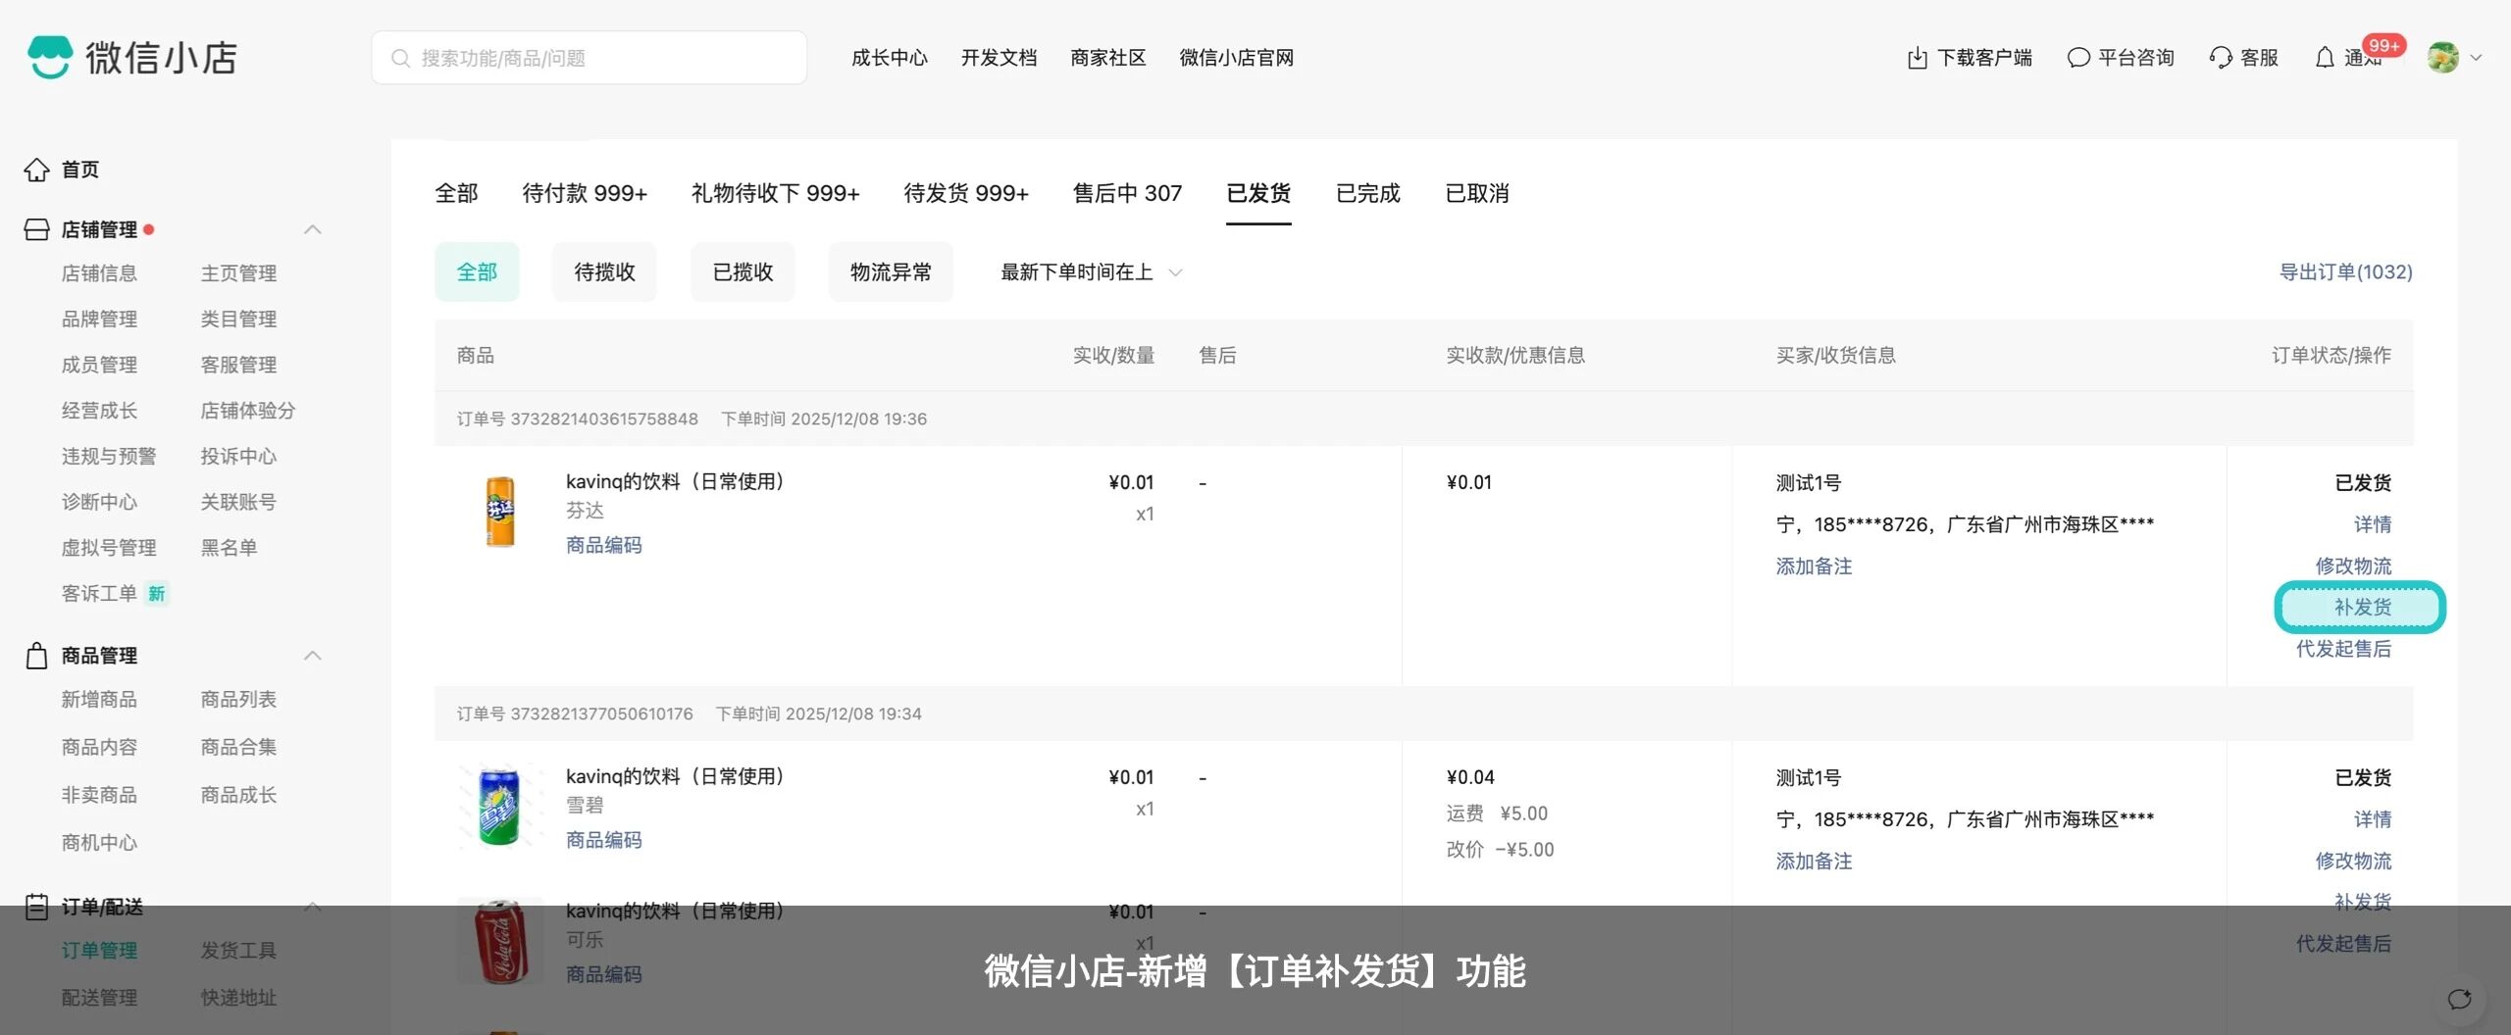Filter orders by 已揽收
The width and height of the screenshot is (2511, 1035).
pos(743,271)
